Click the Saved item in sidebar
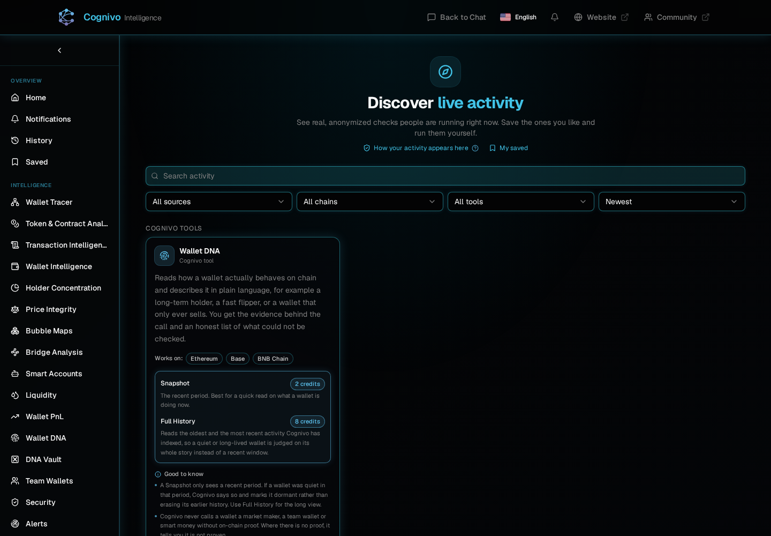Screen dimensions: 771x536 [x=59, y=162]
